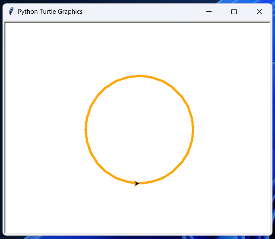Close the Python Turtle Graphics window
Screen dimensions: 275x239
coord(259,12)
